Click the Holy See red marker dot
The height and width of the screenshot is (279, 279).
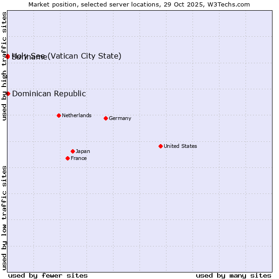pyautogui.click(x=8, y=56)
